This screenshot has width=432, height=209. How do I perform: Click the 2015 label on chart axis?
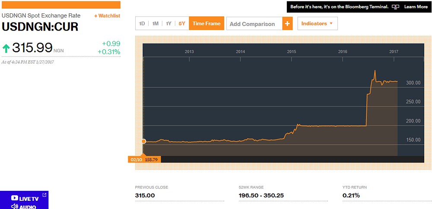[x=292, y=51]
